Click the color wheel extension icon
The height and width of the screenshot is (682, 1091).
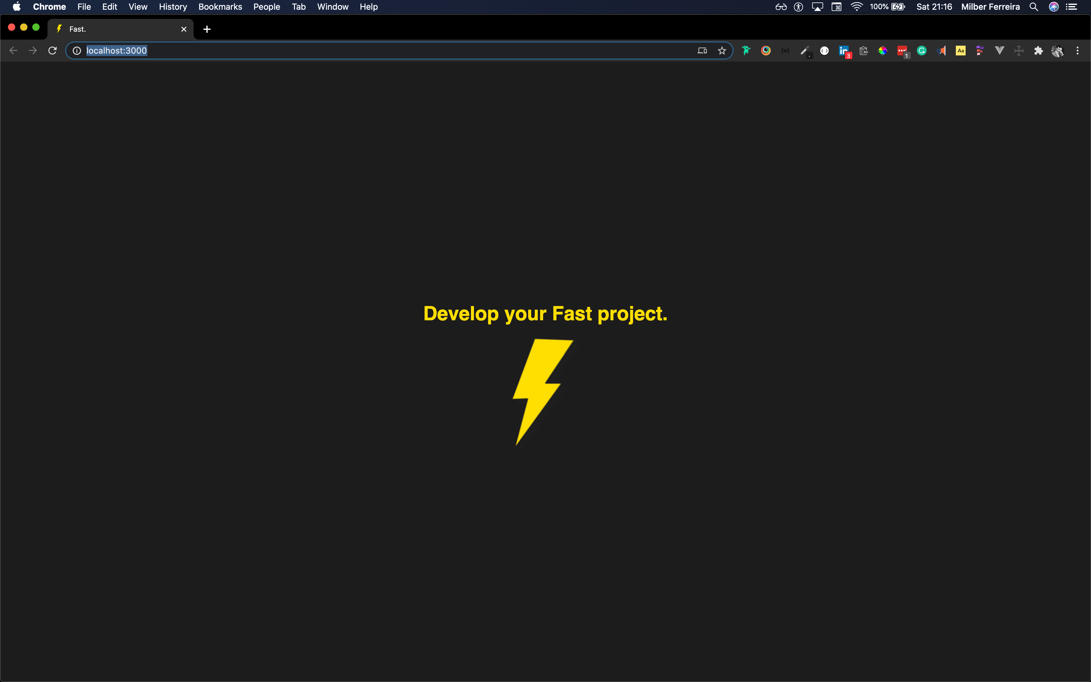tap(883, 51)
